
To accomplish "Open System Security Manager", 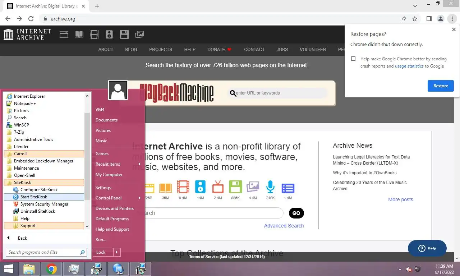I will (44, 204).
